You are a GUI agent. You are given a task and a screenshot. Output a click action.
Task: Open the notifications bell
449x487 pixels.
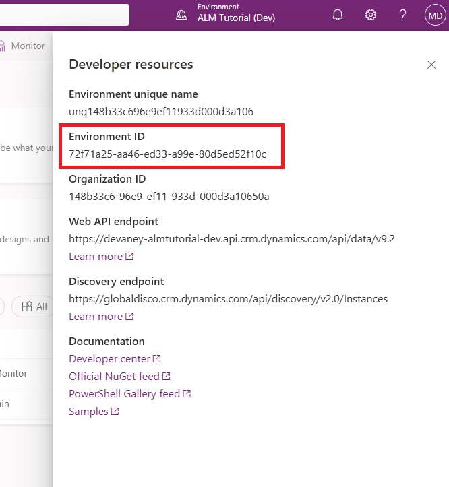tap(337, 15)
